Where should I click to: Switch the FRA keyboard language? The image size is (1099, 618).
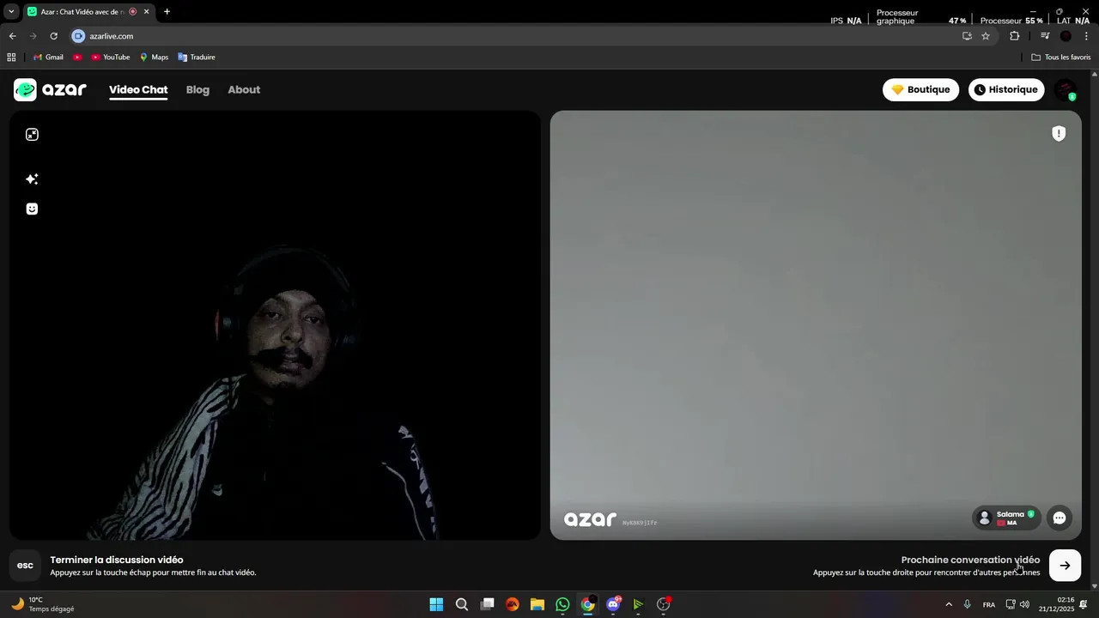(x=989, y=604)
